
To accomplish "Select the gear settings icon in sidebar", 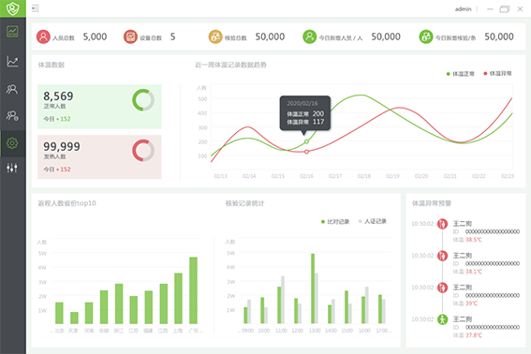I will (12, 143).
